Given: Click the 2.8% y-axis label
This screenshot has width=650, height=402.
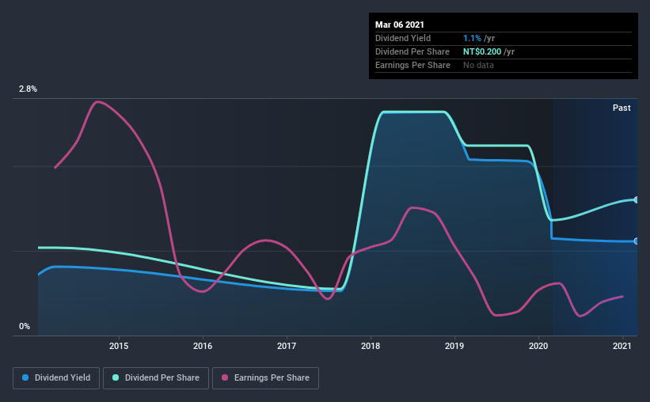Looking at the screenshot, I should 28,89.
